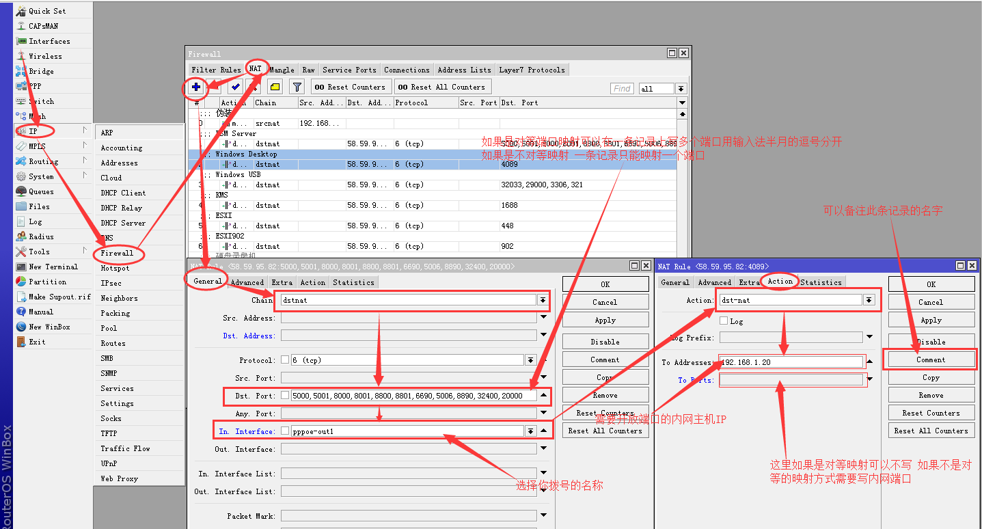Click the Dst. Port field listing 5000, 5001
This screenshot has width=982, height=529.
(x=413, y=396)
